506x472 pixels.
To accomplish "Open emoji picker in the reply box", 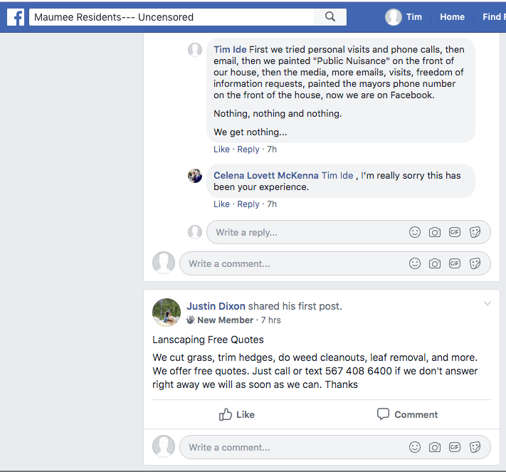I will pos(415,232).
